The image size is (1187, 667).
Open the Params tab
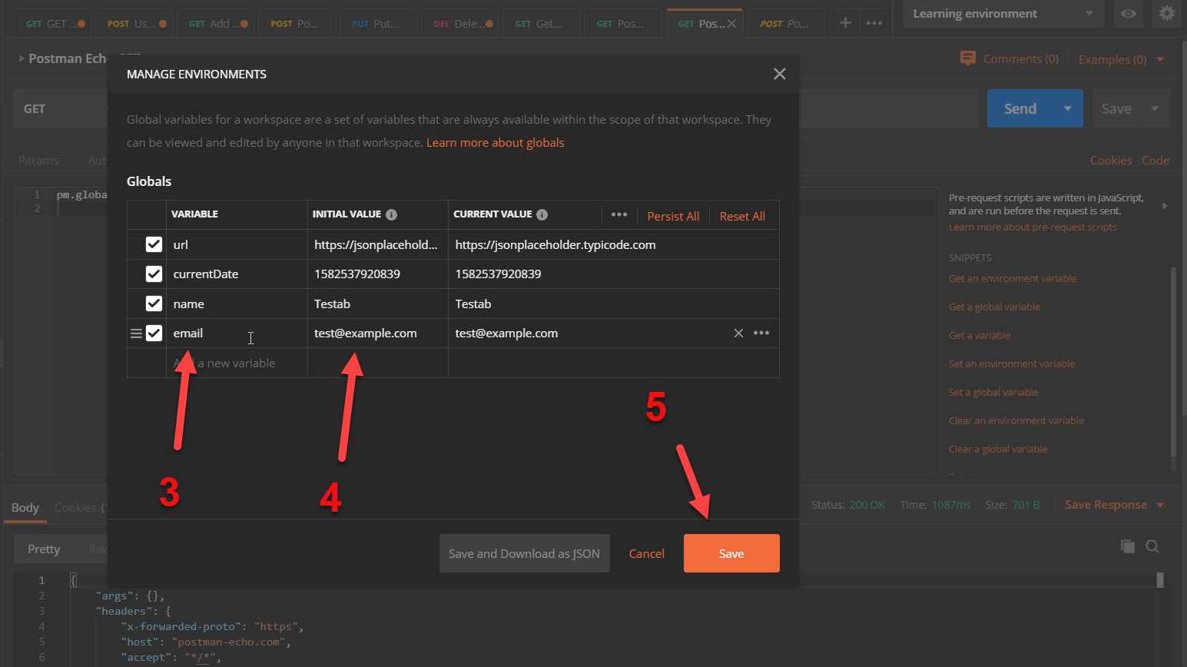(x=38, y=160)
